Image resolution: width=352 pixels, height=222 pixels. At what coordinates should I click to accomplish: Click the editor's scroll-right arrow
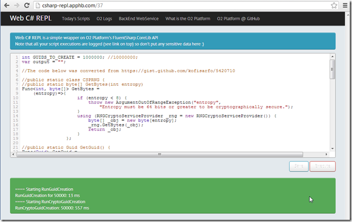tap(326, 154)
